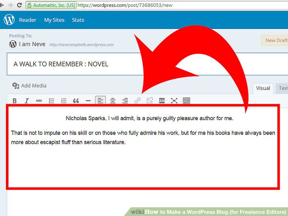Insert a blockquote
The image size is (288, 216).
[76, 101]
